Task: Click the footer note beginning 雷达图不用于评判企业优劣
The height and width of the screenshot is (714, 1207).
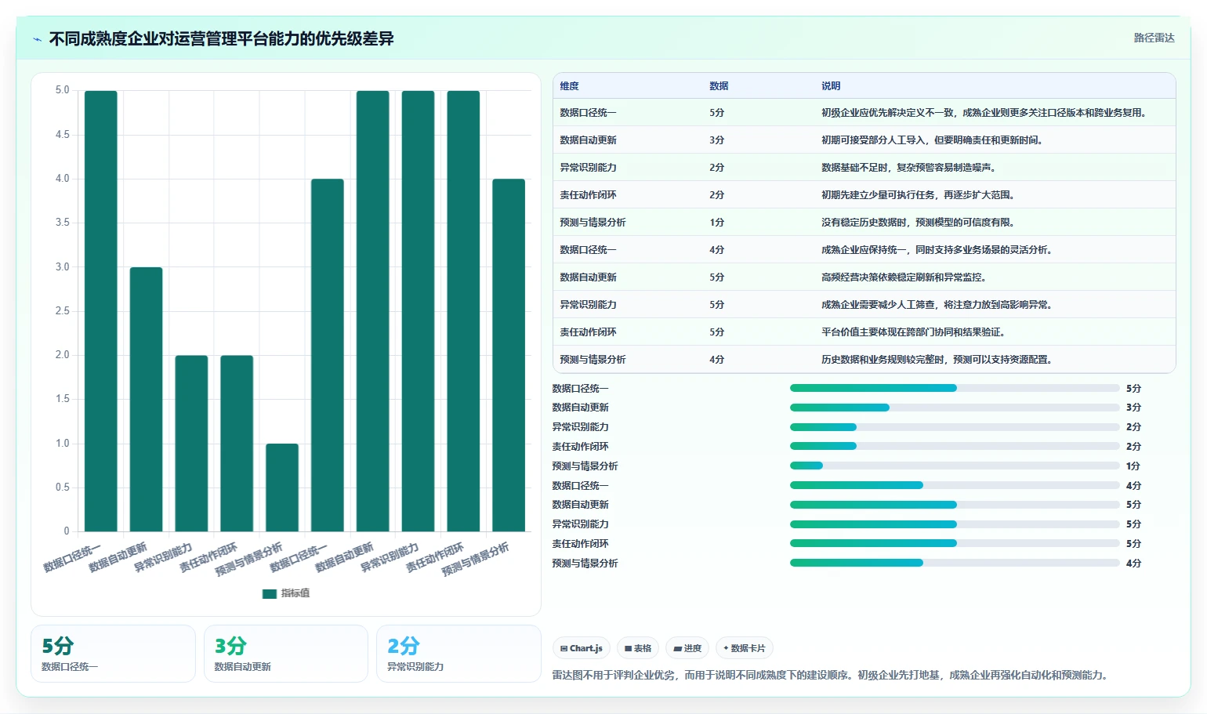Action: (x=832, y=675)
